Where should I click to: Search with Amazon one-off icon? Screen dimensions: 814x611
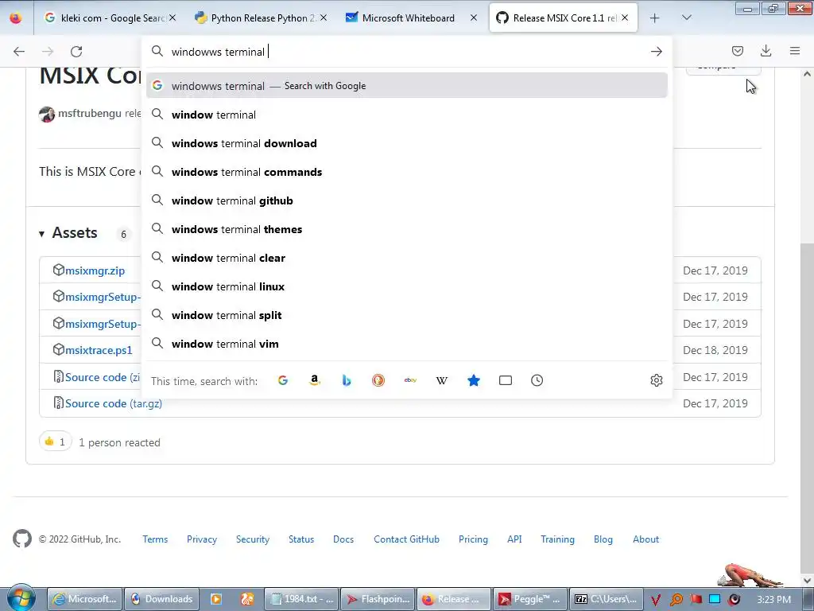click(315, 380)
